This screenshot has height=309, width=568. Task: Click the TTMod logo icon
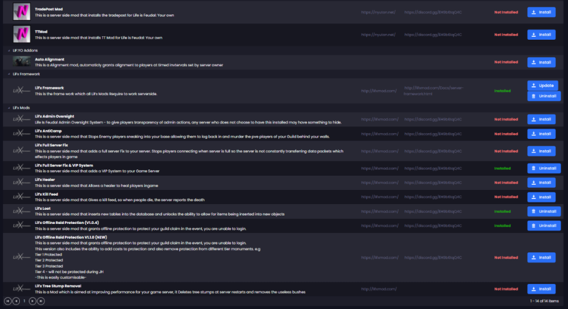tap(21, 35)
